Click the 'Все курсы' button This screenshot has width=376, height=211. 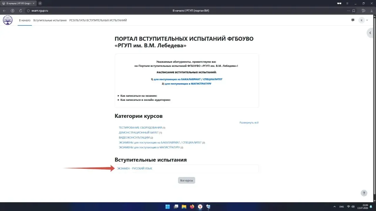pyautogui.click(x=187, y=181)
